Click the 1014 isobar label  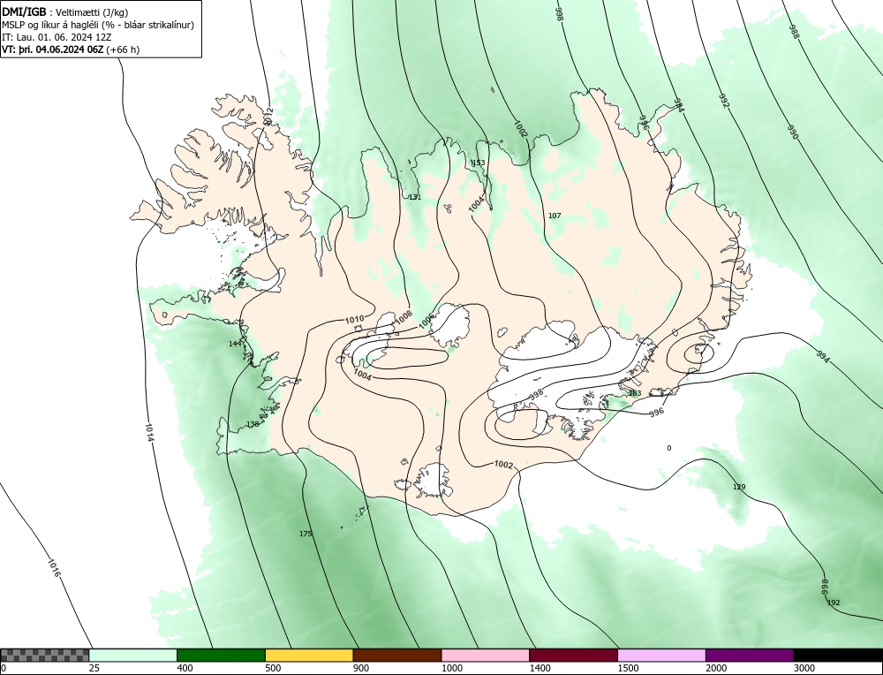(149, 432)
